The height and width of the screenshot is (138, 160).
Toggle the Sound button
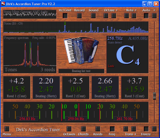93,16
